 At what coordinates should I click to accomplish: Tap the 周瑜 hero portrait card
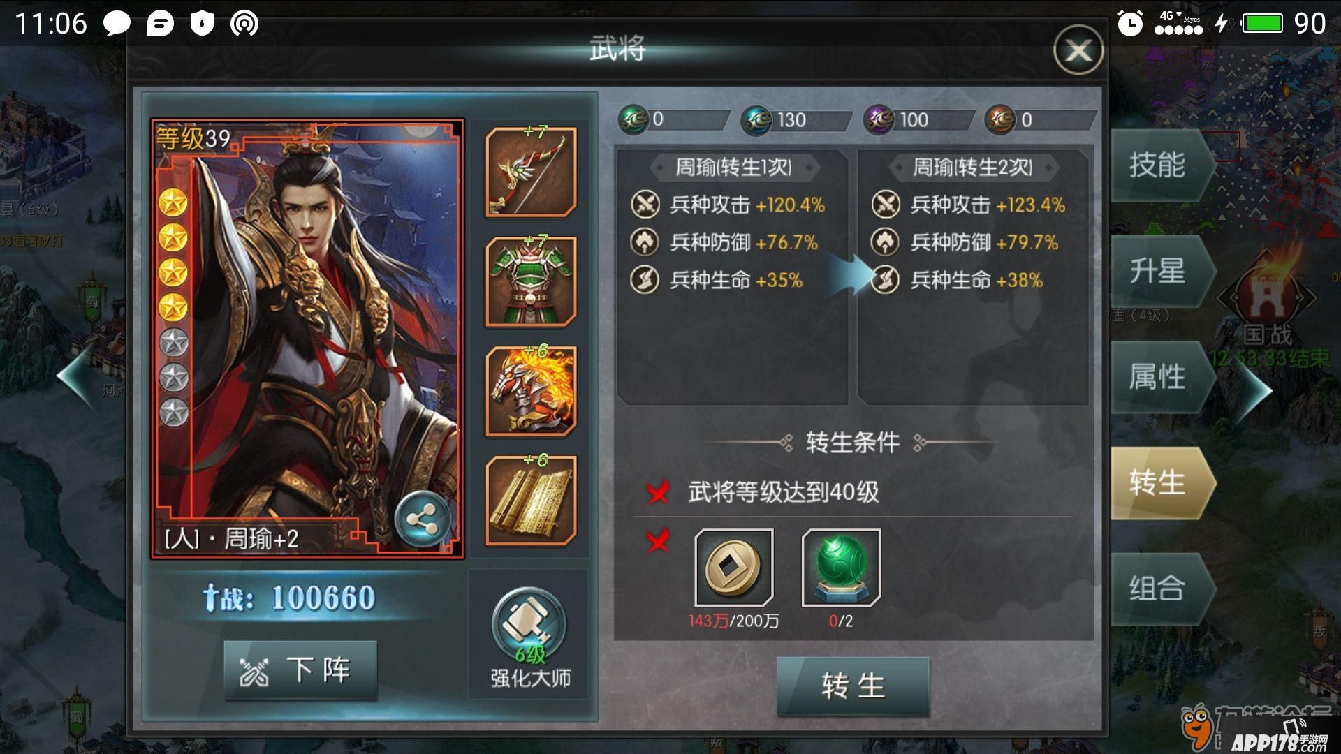pyautogui.click(x=307, y=339)
